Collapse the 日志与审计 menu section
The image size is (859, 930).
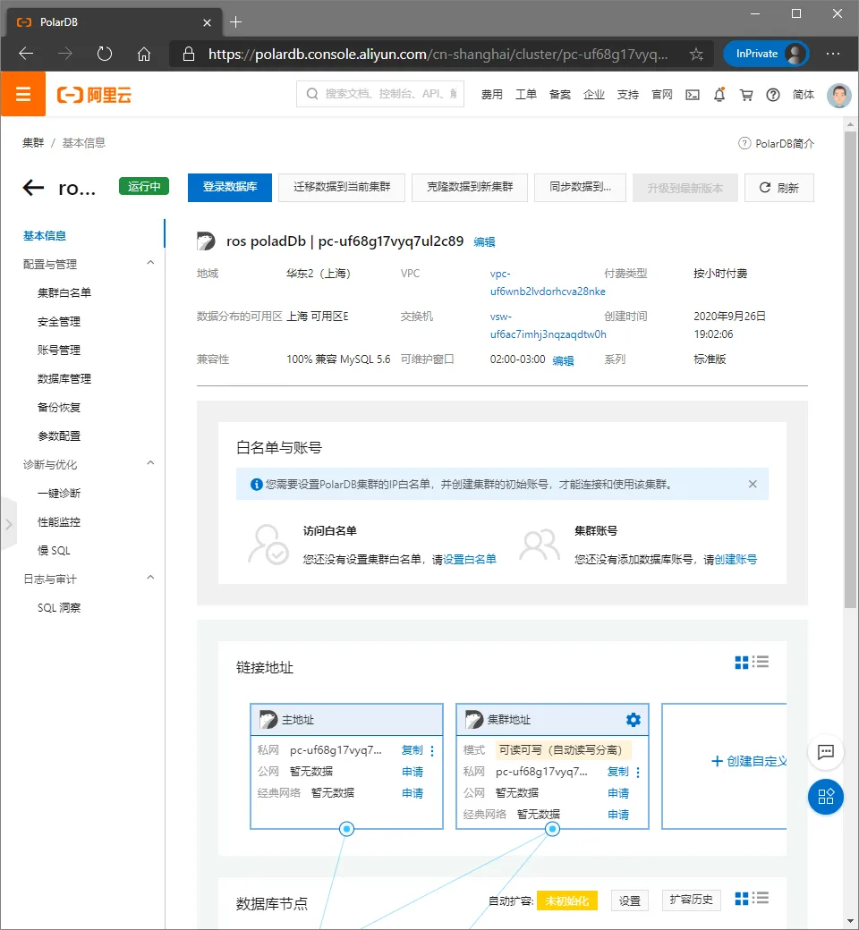[151, 577]
